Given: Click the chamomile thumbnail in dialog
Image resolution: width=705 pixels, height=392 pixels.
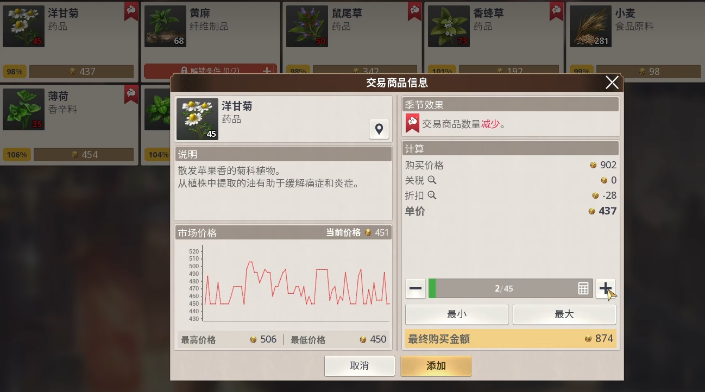Looking at the screenshot, I should tap(197, 119).
